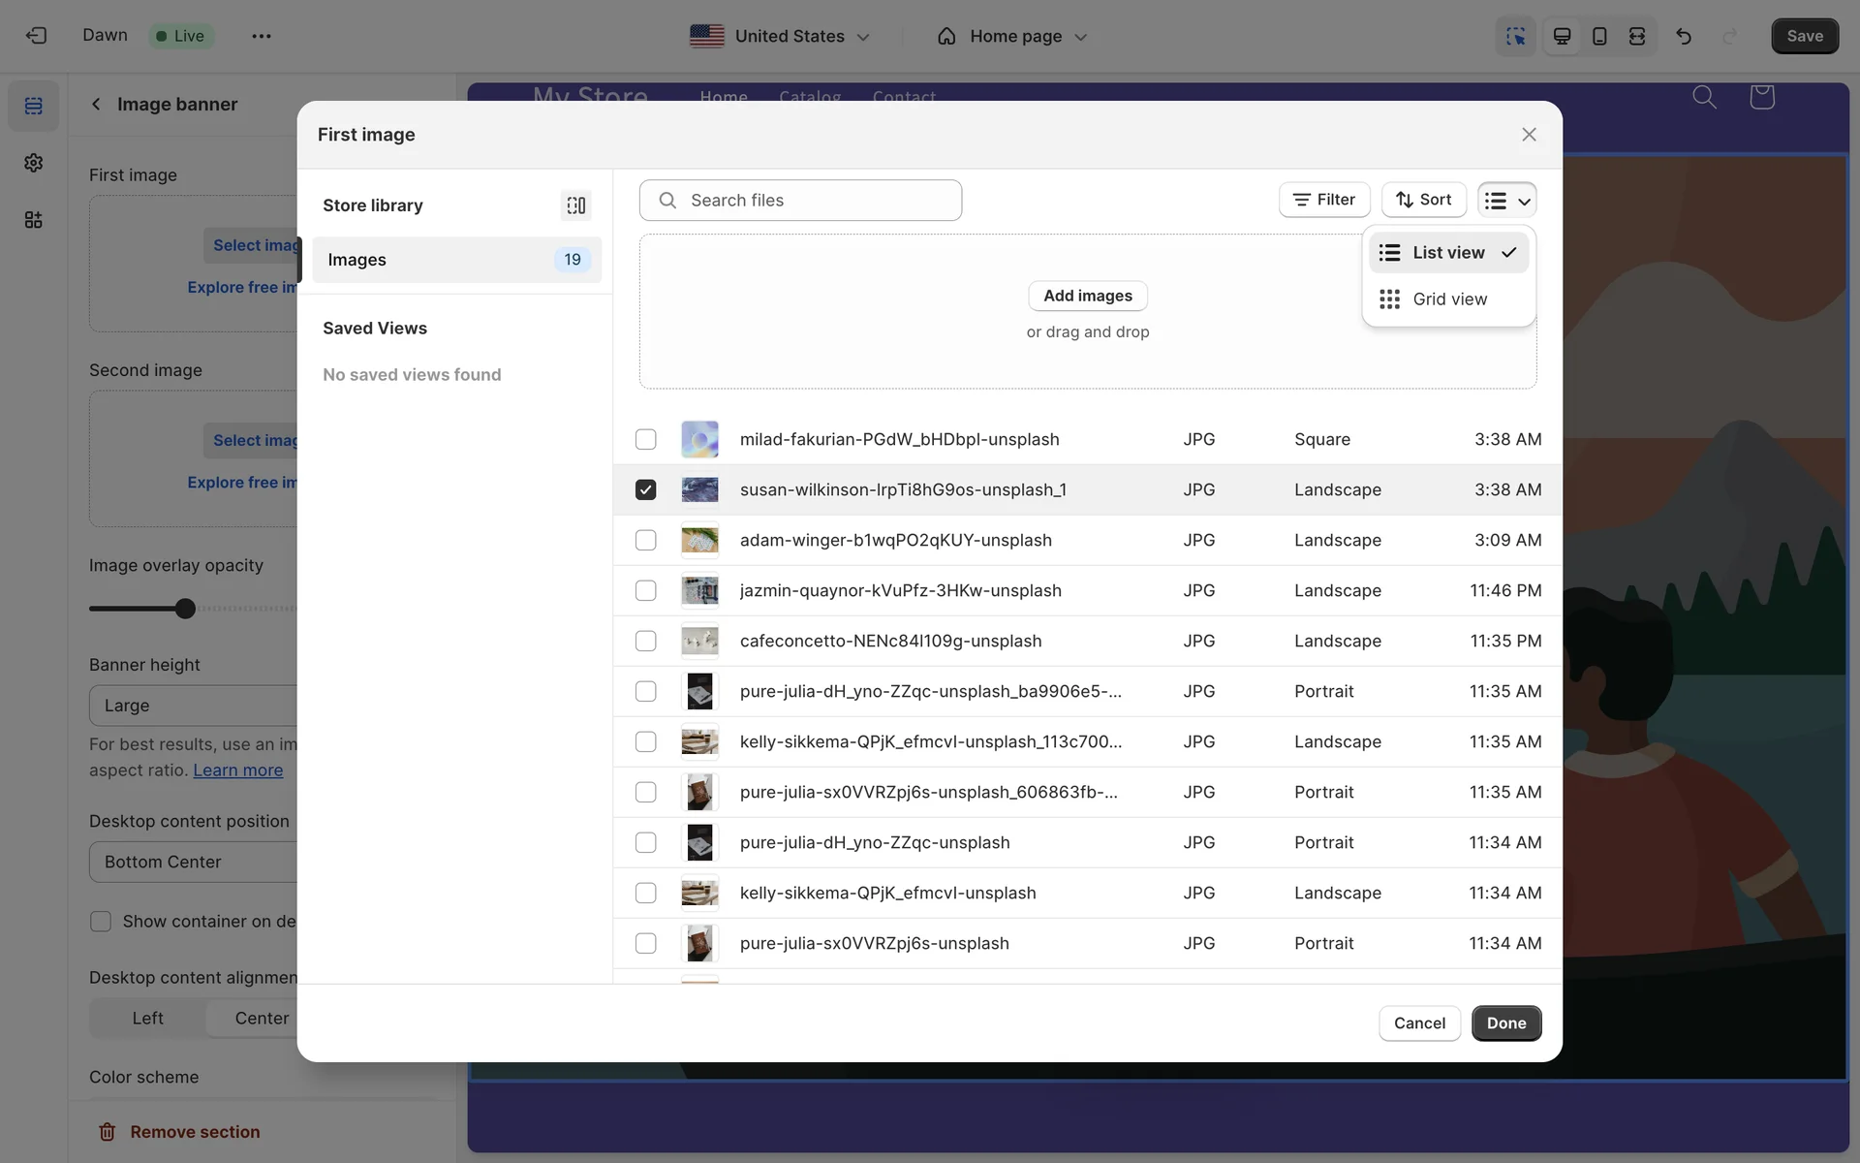Click the exit editor icon

click(x=36, y=36)
